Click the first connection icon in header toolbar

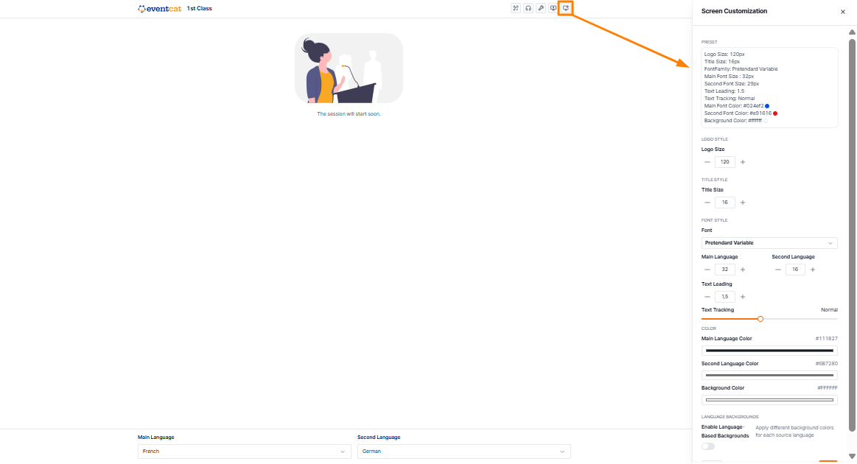tap(515, 8)
